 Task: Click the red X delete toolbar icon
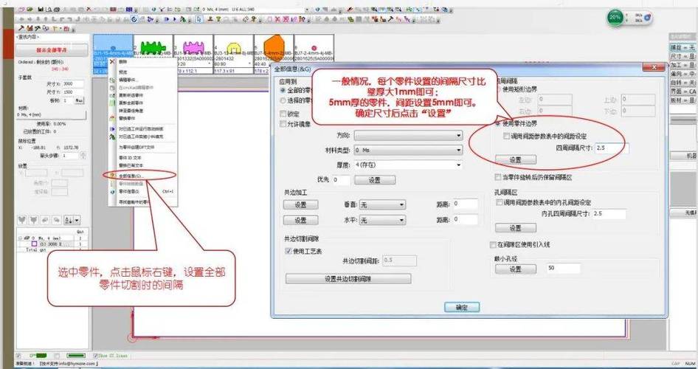[89, 10]
